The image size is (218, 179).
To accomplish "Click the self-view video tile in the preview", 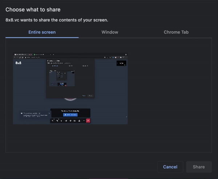I will click(x=121, y=63).
